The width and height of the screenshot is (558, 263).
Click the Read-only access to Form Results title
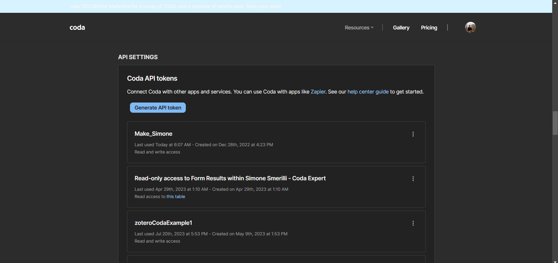click(x=230, y=178)
